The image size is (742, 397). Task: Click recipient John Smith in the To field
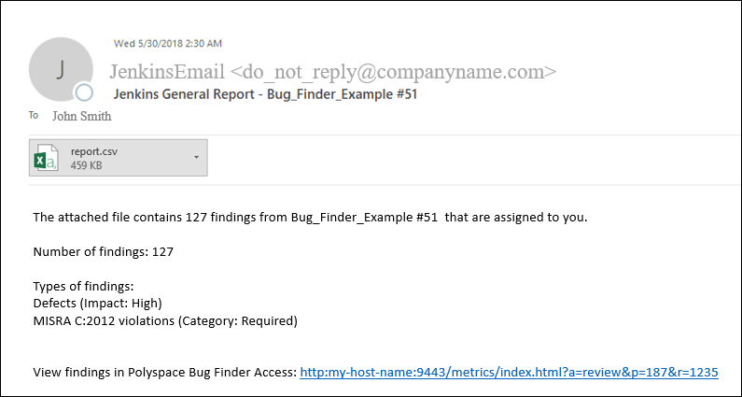pyautogui.click(x=81, y=117)
